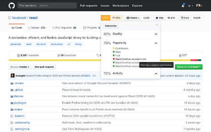
Task: Go to Issues in top navigation
Action: pos(105,6)
